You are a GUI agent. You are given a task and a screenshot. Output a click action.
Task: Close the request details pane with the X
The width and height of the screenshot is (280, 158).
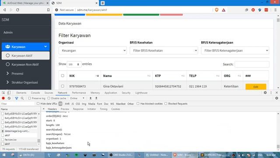point(44,109)
